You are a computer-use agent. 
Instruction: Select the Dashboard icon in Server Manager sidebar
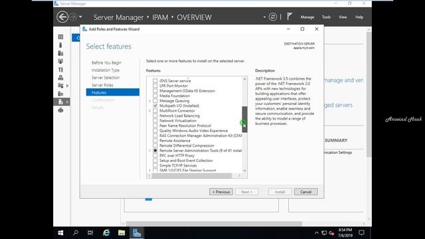(x=60, y=37)
